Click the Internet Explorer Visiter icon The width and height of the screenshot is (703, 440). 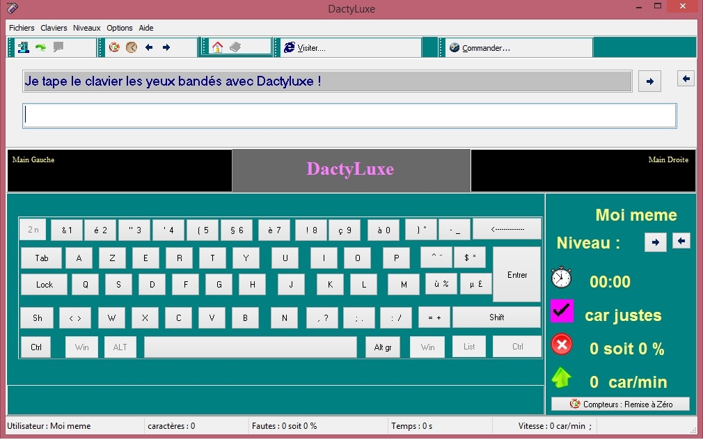(x=290, y=47)
